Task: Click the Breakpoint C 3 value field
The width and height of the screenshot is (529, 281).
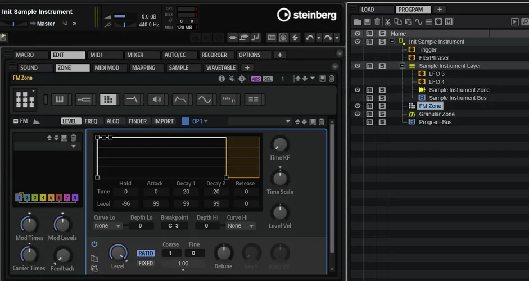Action: (x=174, y=226)
